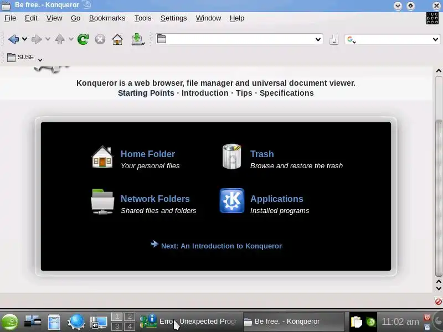Image resolution: width=443 pixels, height=332 pixels.
Task: Click the KDE Applications gear icon
Action: (x=232, y=200)
